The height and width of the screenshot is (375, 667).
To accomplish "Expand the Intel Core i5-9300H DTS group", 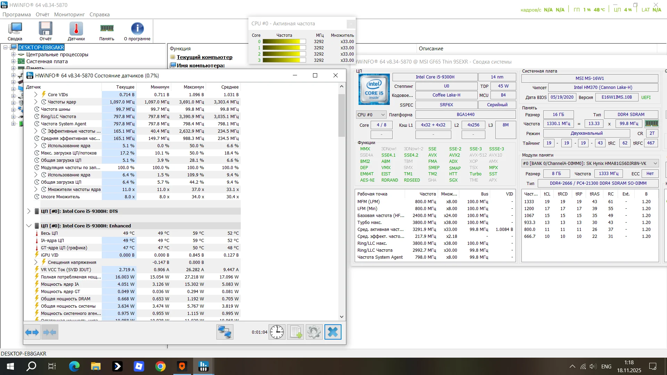I will click(29, 211).
